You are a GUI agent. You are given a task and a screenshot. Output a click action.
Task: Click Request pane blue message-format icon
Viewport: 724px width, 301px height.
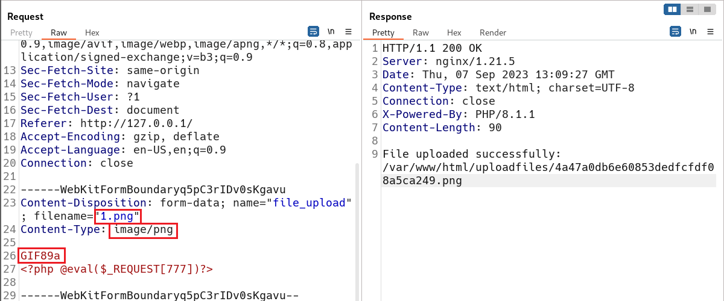(x=313, y=31)
